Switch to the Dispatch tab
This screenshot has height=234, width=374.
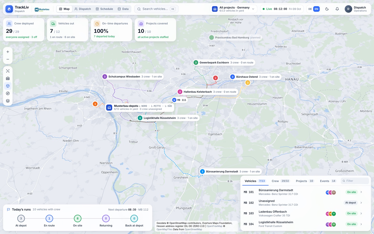click(x=83, y=9)
